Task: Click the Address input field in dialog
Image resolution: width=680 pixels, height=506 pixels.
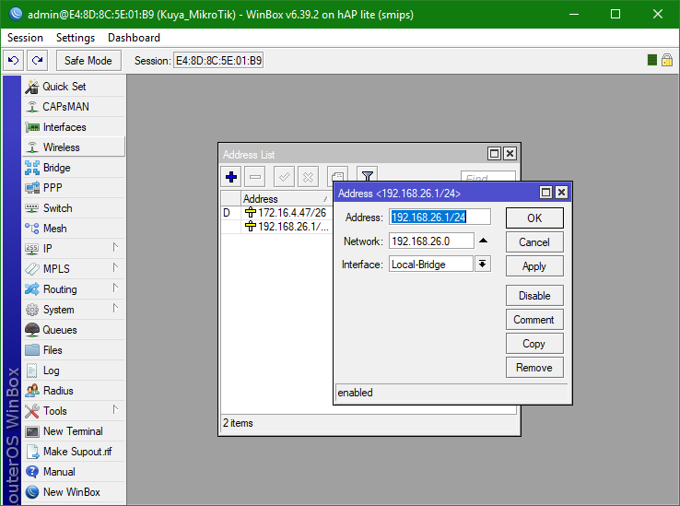Action: pos(440,217)
